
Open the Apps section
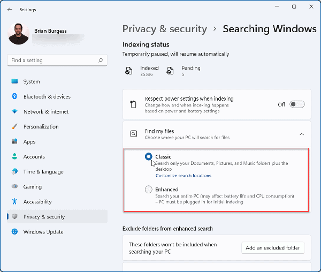coord(57,141)
